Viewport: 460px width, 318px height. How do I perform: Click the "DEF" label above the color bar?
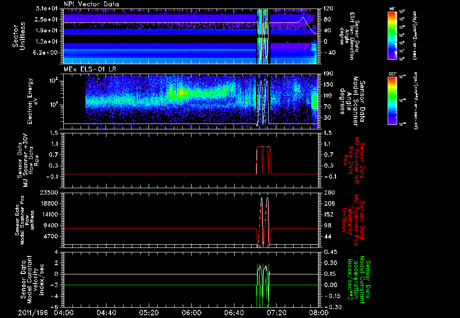pos(393,74)
